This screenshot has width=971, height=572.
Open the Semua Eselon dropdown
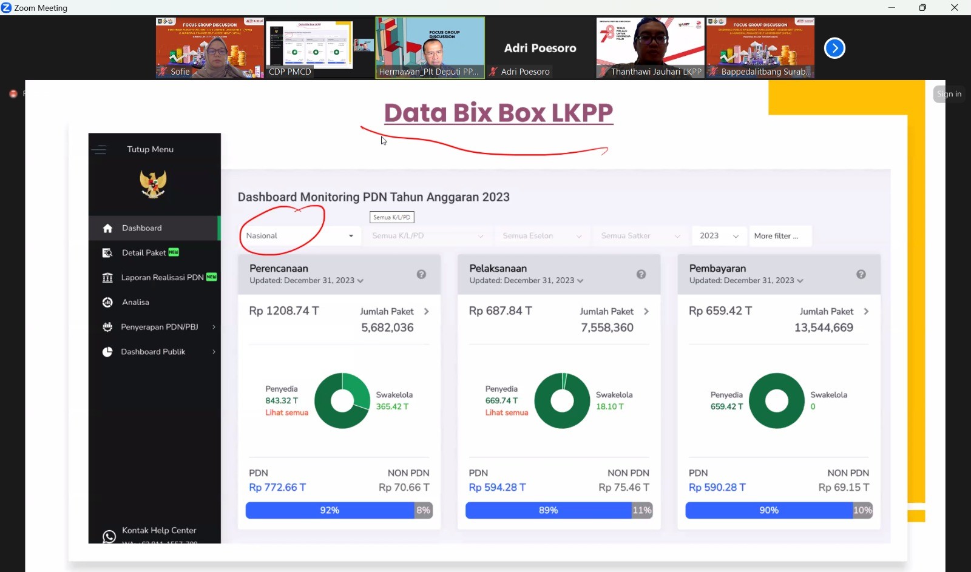coord(542,236)
